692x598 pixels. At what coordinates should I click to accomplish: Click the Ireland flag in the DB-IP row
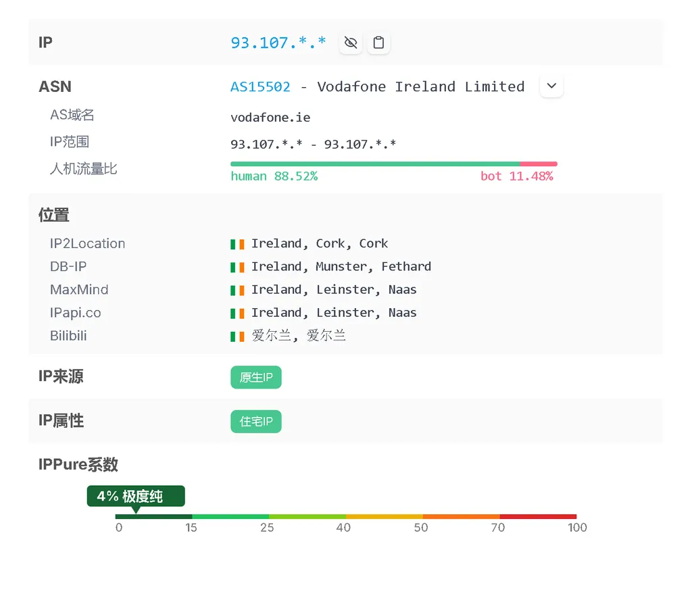pos(237,266)
